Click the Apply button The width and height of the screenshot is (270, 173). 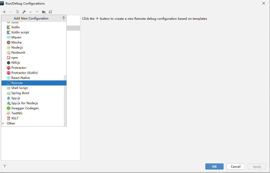(257, 166)
